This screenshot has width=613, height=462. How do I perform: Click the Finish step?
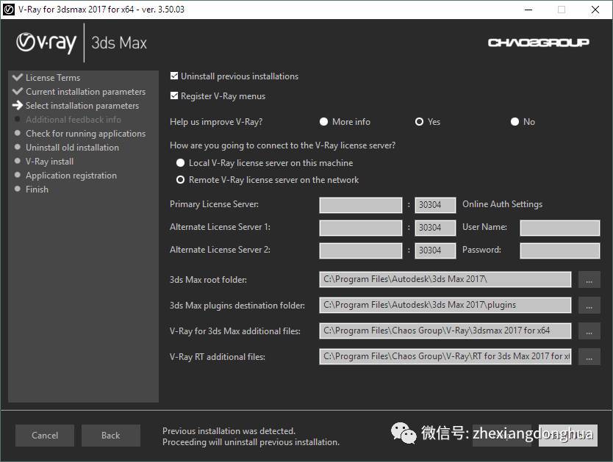37,190
